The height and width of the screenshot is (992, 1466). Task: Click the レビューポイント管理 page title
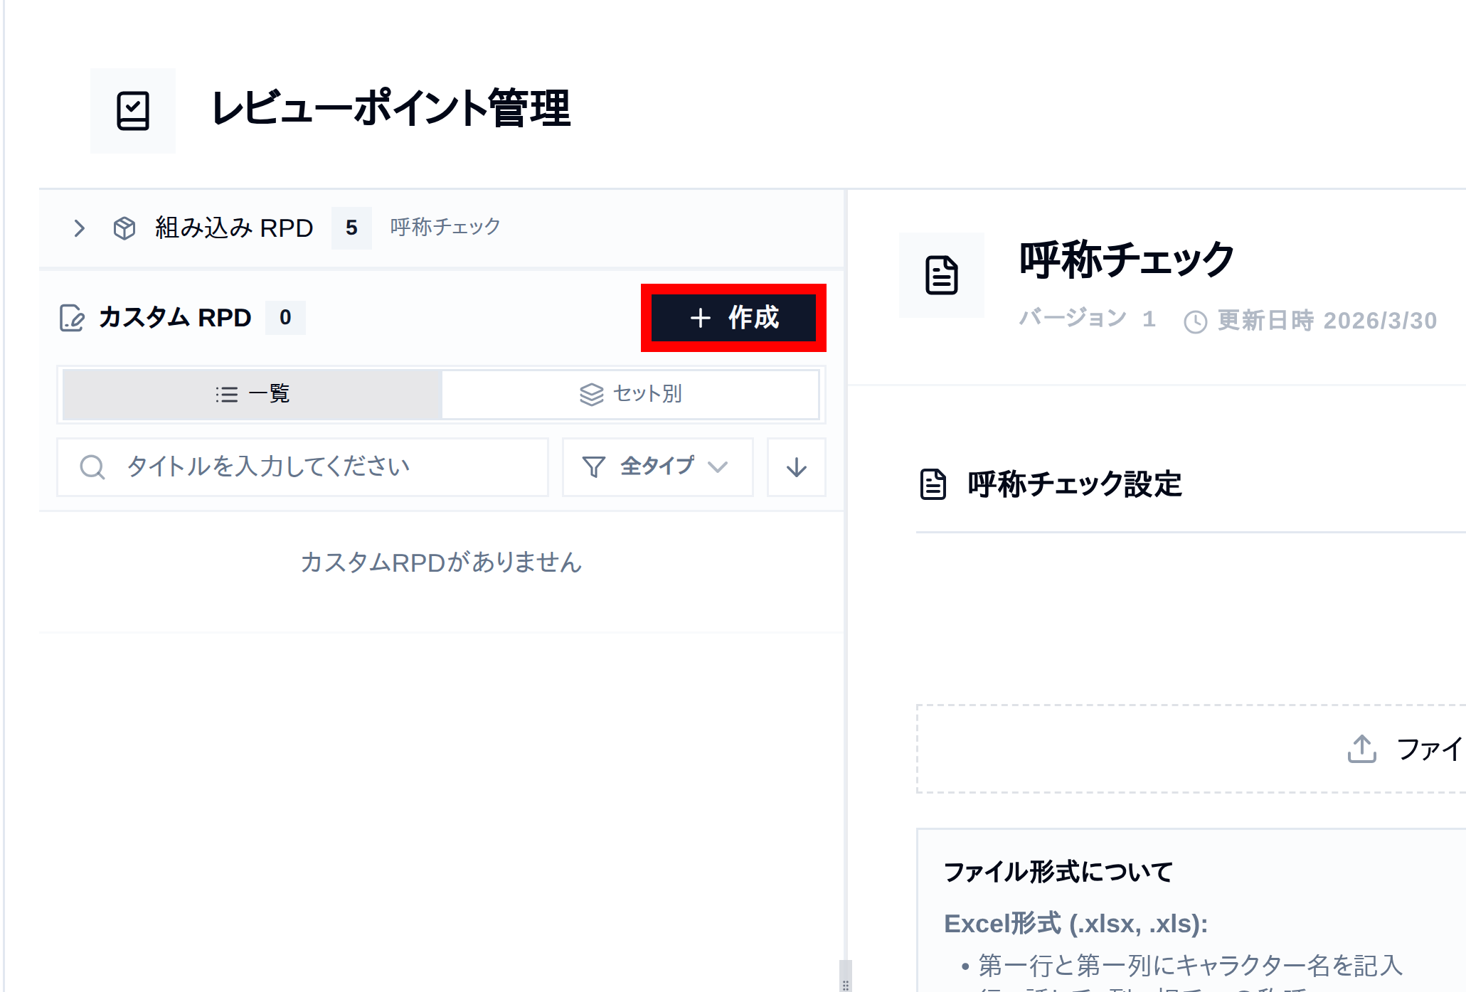tap(391, 108)
